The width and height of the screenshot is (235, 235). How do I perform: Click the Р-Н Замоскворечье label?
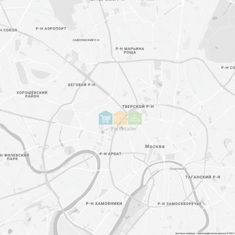(180, 204)
